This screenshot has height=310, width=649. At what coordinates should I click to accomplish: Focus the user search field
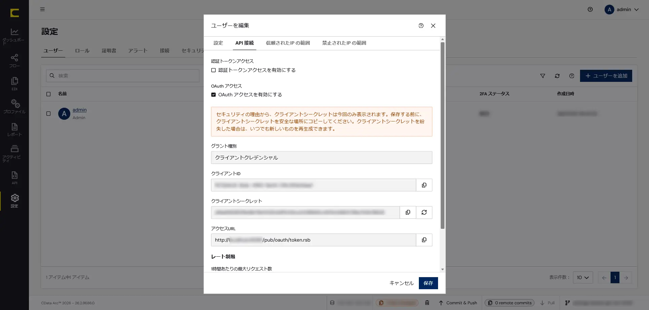(123, 76)
